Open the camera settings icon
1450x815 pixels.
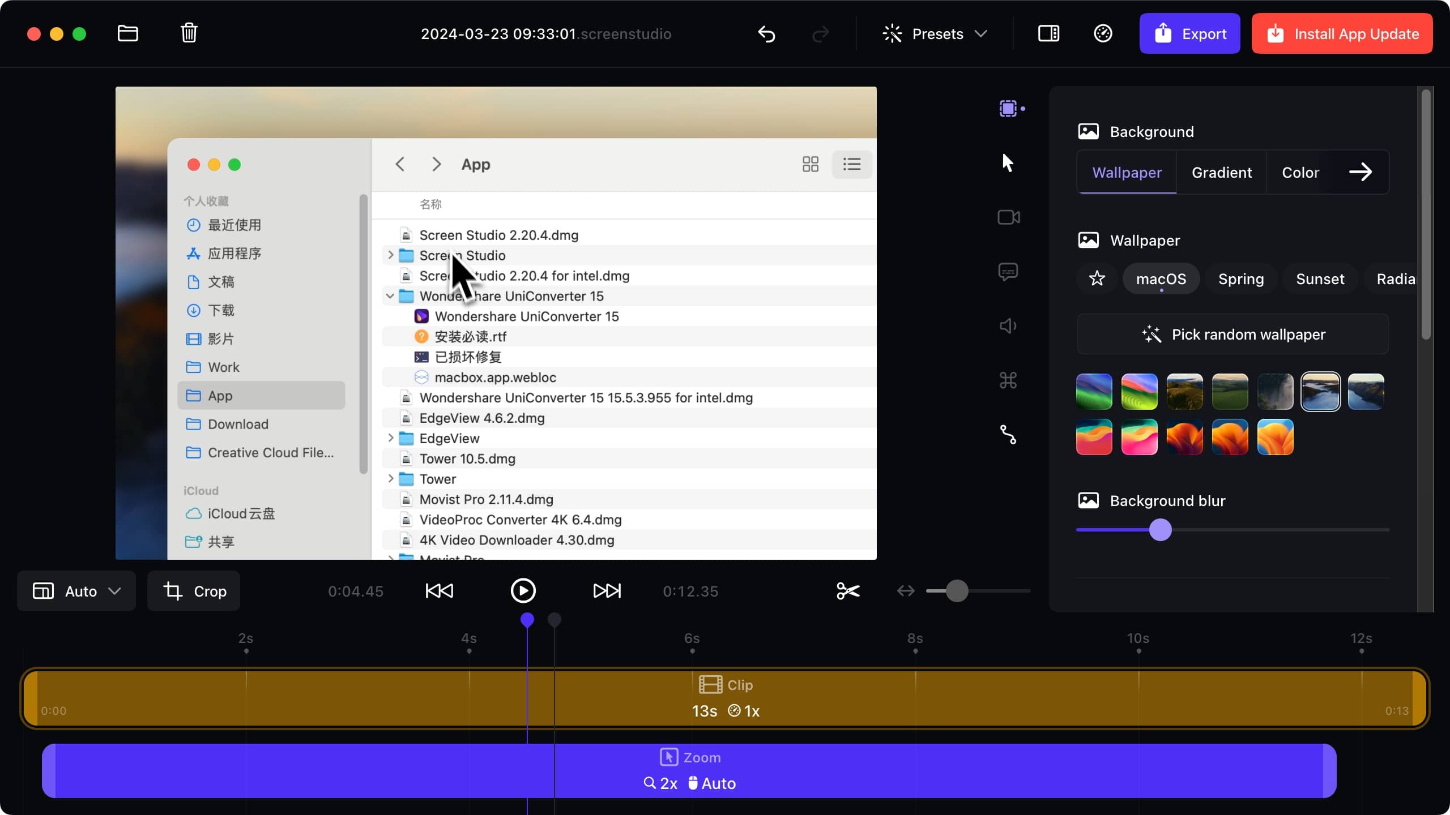[x=1008, y=217]
